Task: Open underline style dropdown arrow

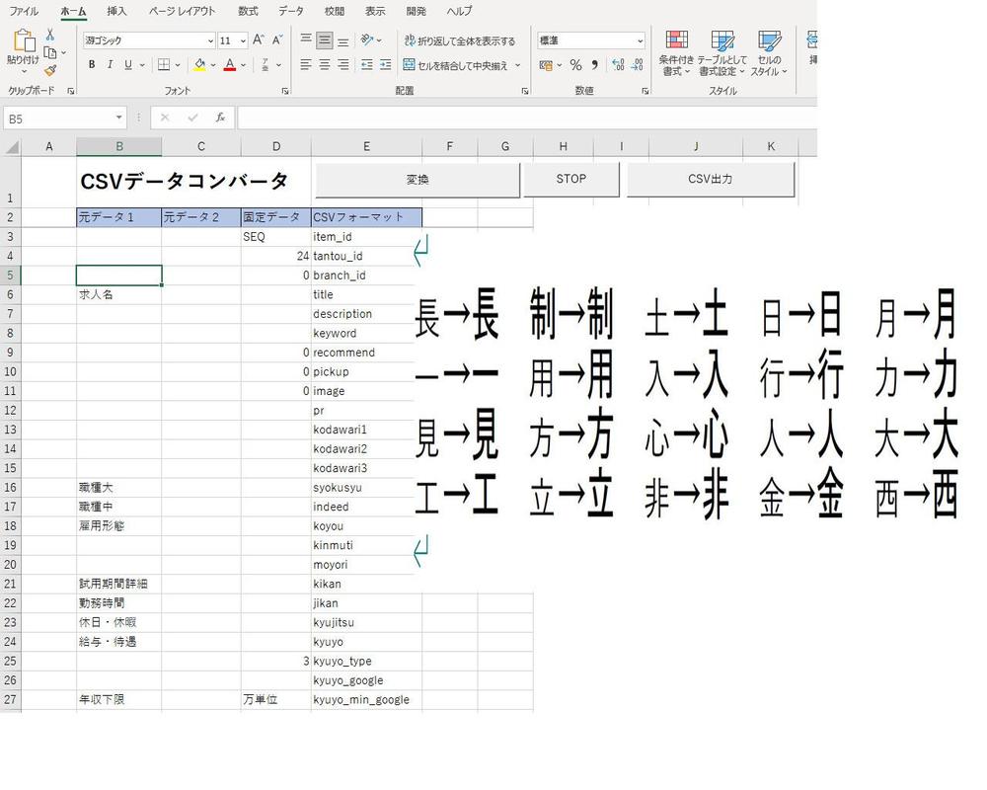Action: [142, 65]
